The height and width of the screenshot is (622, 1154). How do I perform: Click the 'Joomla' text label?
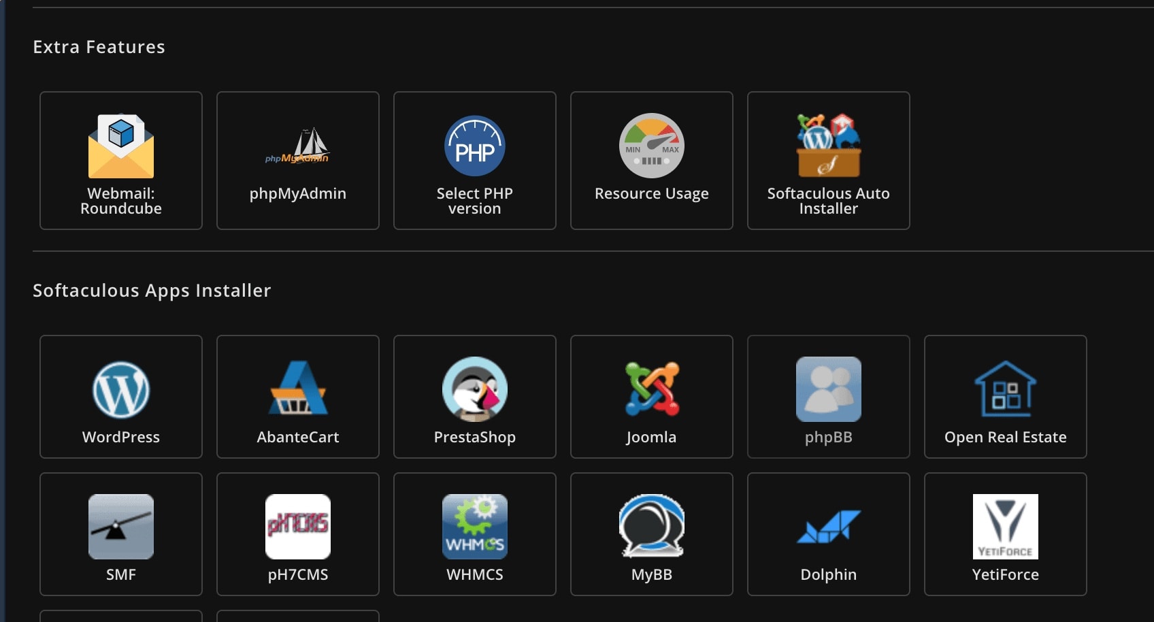click(652, 437)
